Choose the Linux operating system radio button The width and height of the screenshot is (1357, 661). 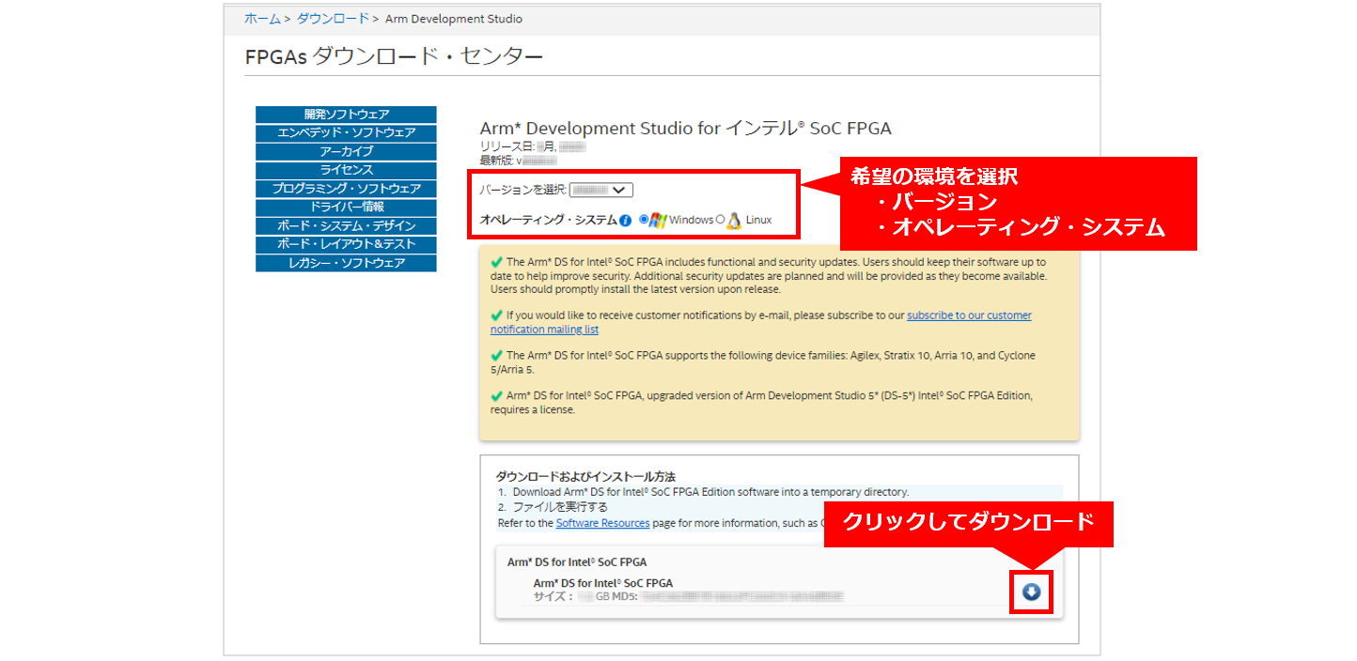click(721, 220)
